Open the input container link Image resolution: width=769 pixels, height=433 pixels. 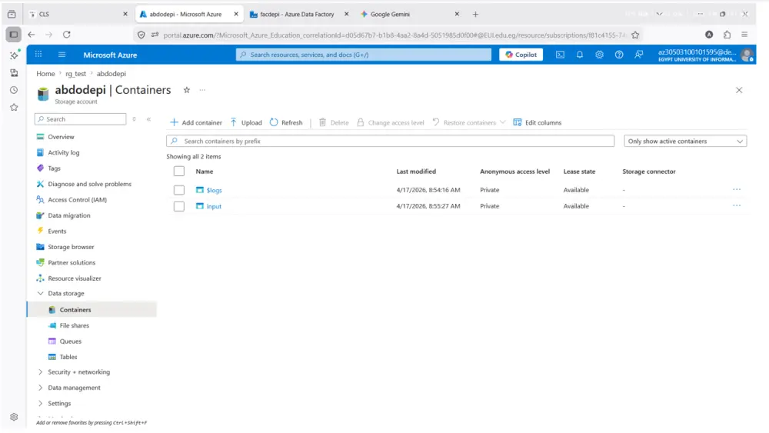click(214, 206)
